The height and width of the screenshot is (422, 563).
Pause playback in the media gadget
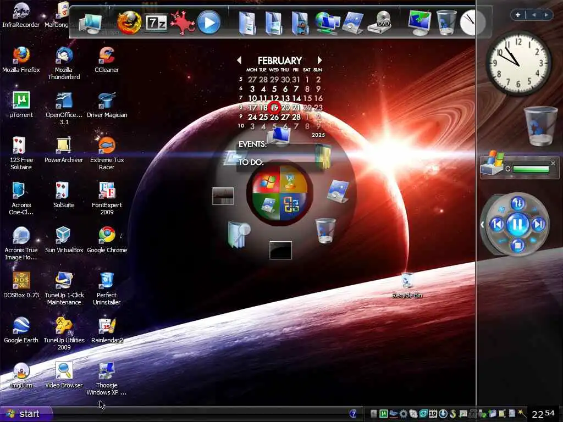click(x=517, y=225)
